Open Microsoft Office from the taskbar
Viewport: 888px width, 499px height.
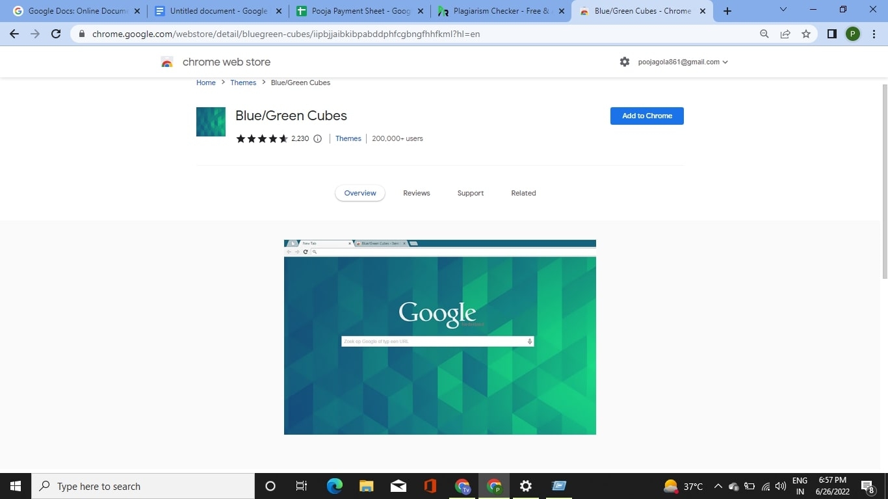[430, 486]
